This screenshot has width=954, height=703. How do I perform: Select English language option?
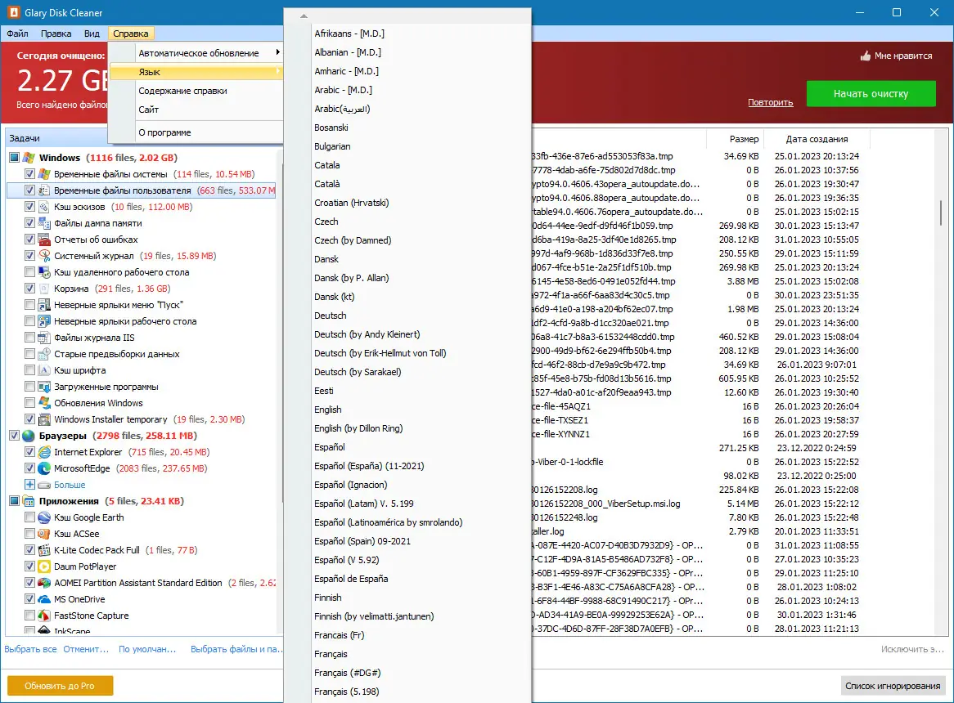[328, 410]
